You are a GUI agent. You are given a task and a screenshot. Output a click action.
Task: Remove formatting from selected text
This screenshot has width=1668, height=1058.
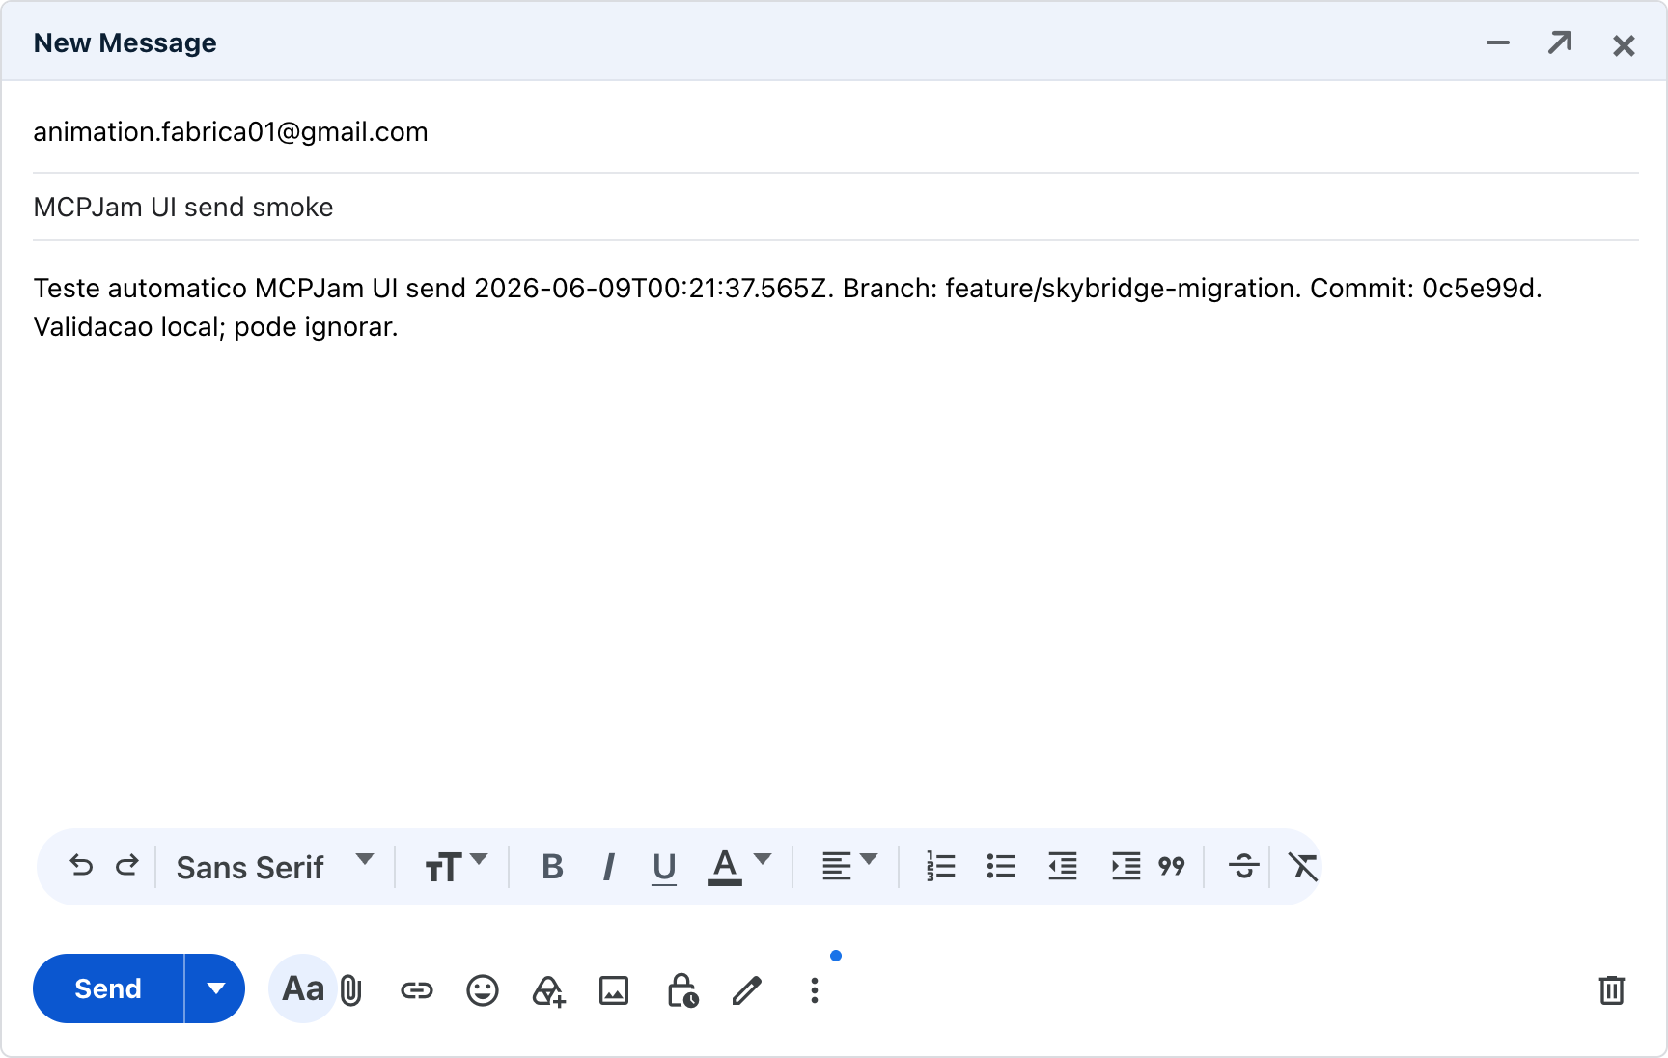tap(1303, 867)
